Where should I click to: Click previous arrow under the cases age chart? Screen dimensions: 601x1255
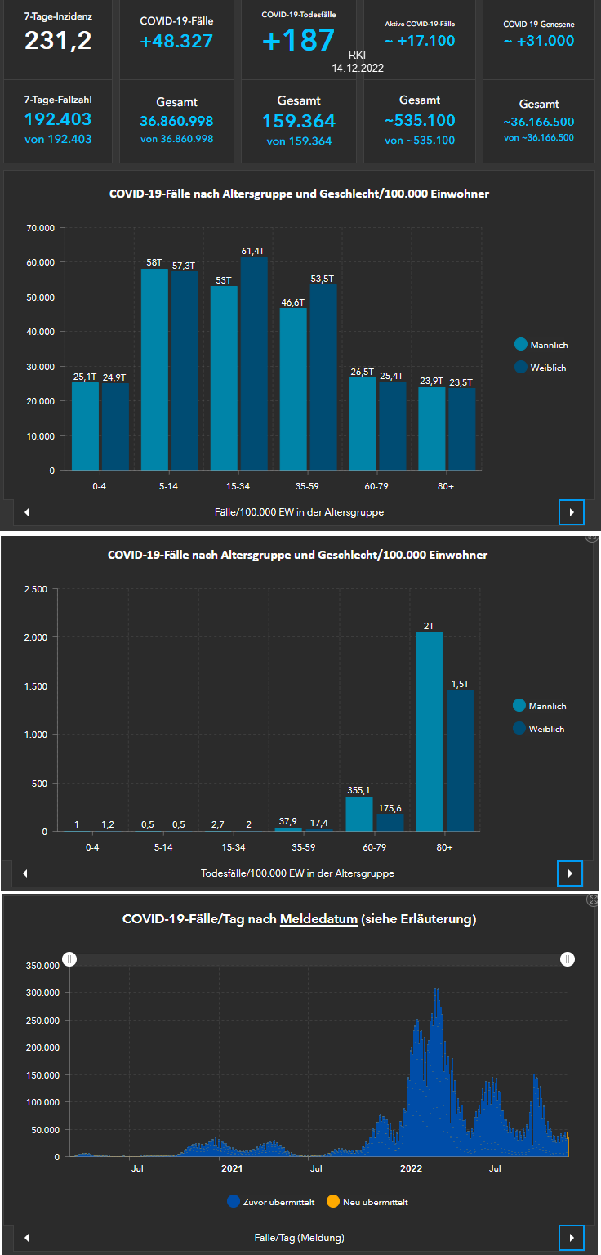pos(26,512)
